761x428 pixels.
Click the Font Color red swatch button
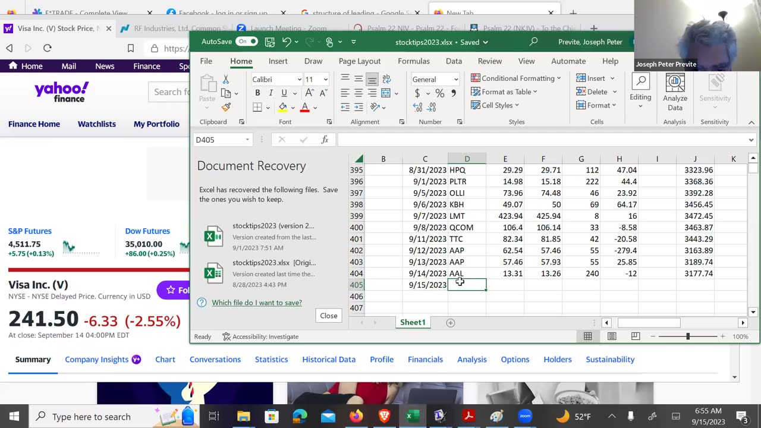tap(304, 108)
